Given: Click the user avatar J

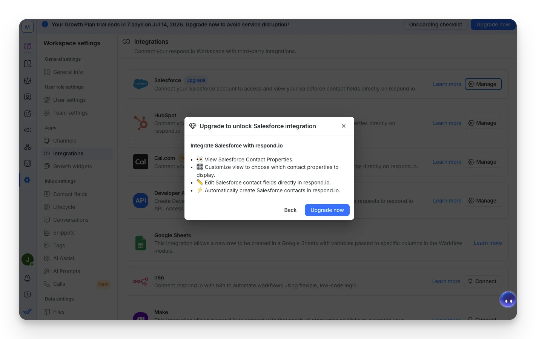Looking at the screenshot, I should (28, 259).
